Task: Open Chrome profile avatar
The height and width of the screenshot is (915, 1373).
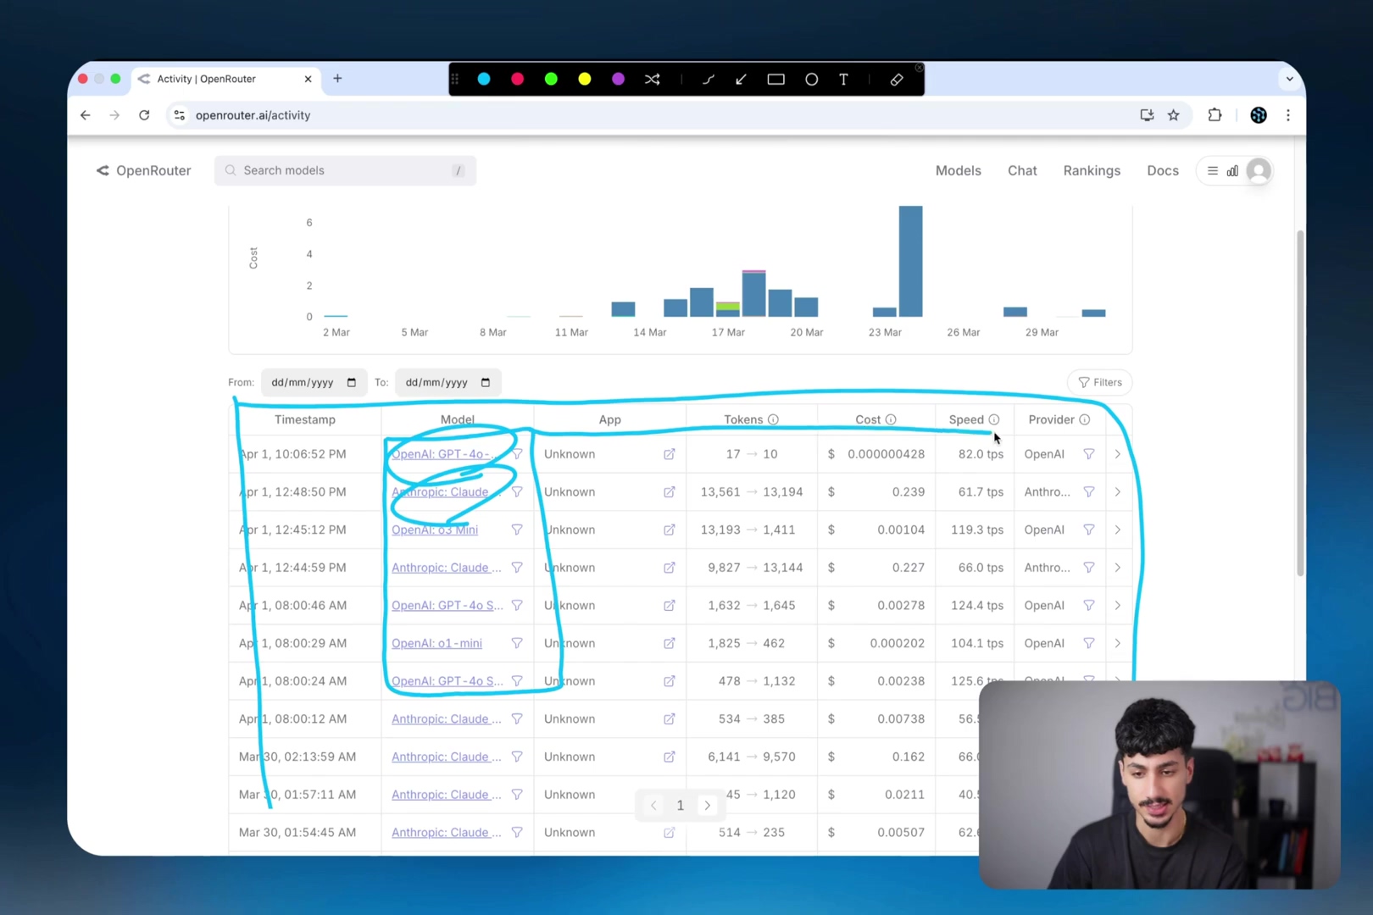Action: 1259,115
